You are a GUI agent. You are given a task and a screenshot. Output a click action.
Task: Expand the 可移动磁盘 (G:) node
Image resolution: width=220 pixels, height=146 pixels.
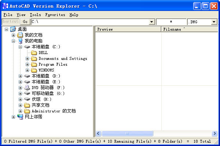click(20, 93)
